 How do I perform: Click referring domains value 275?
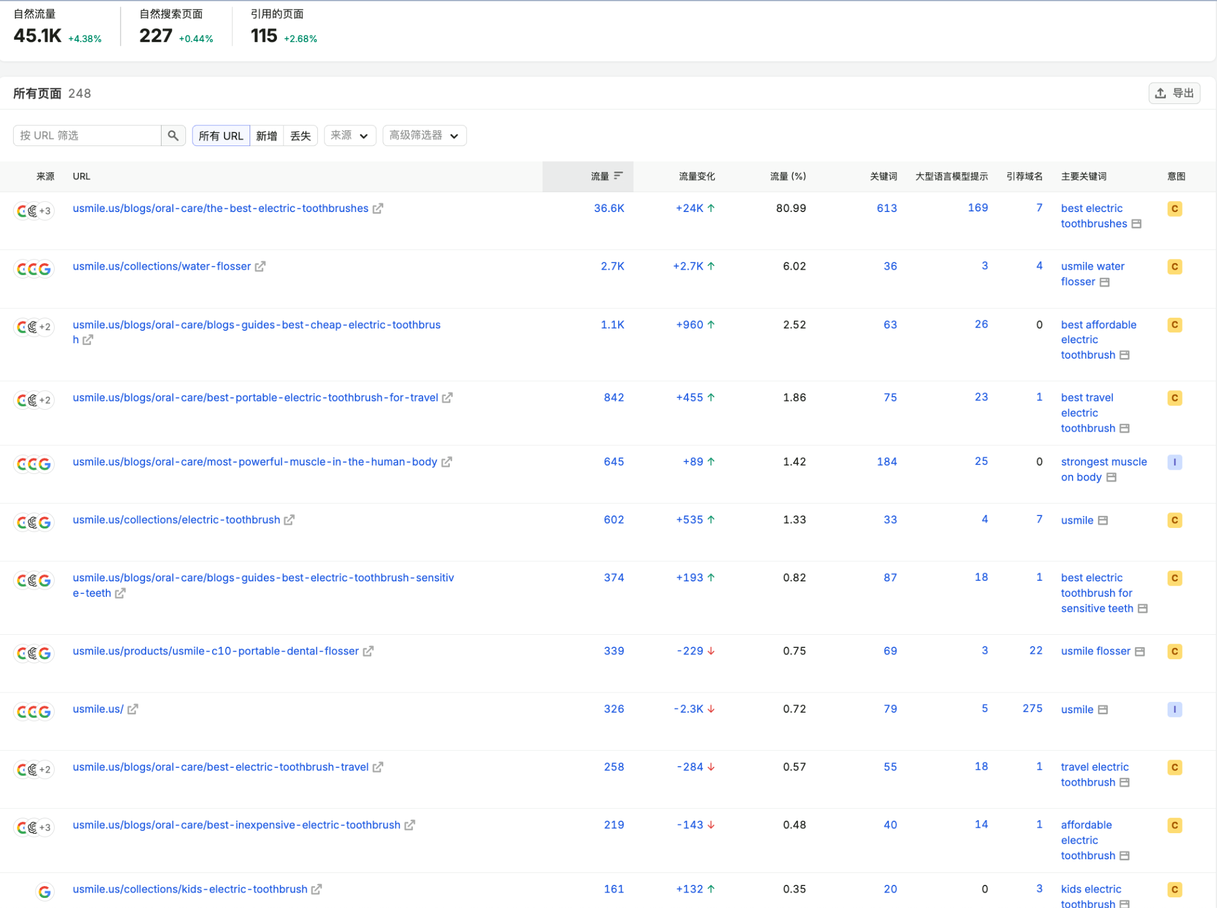pyautogui.click(x=1032, y=708)
